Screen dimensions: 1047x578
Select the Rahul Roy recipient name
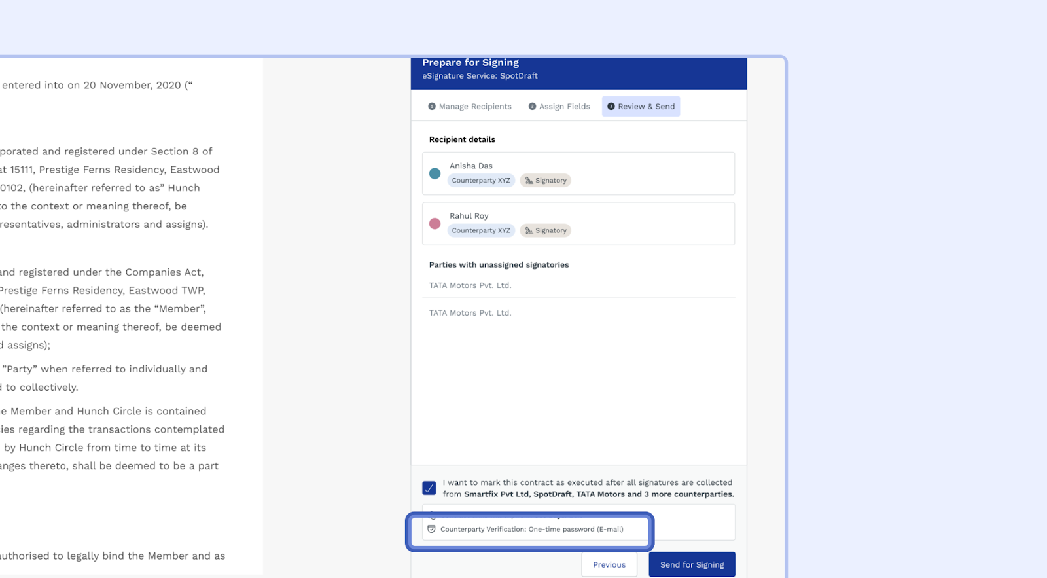pyautogui.click(x=469, y=216)
